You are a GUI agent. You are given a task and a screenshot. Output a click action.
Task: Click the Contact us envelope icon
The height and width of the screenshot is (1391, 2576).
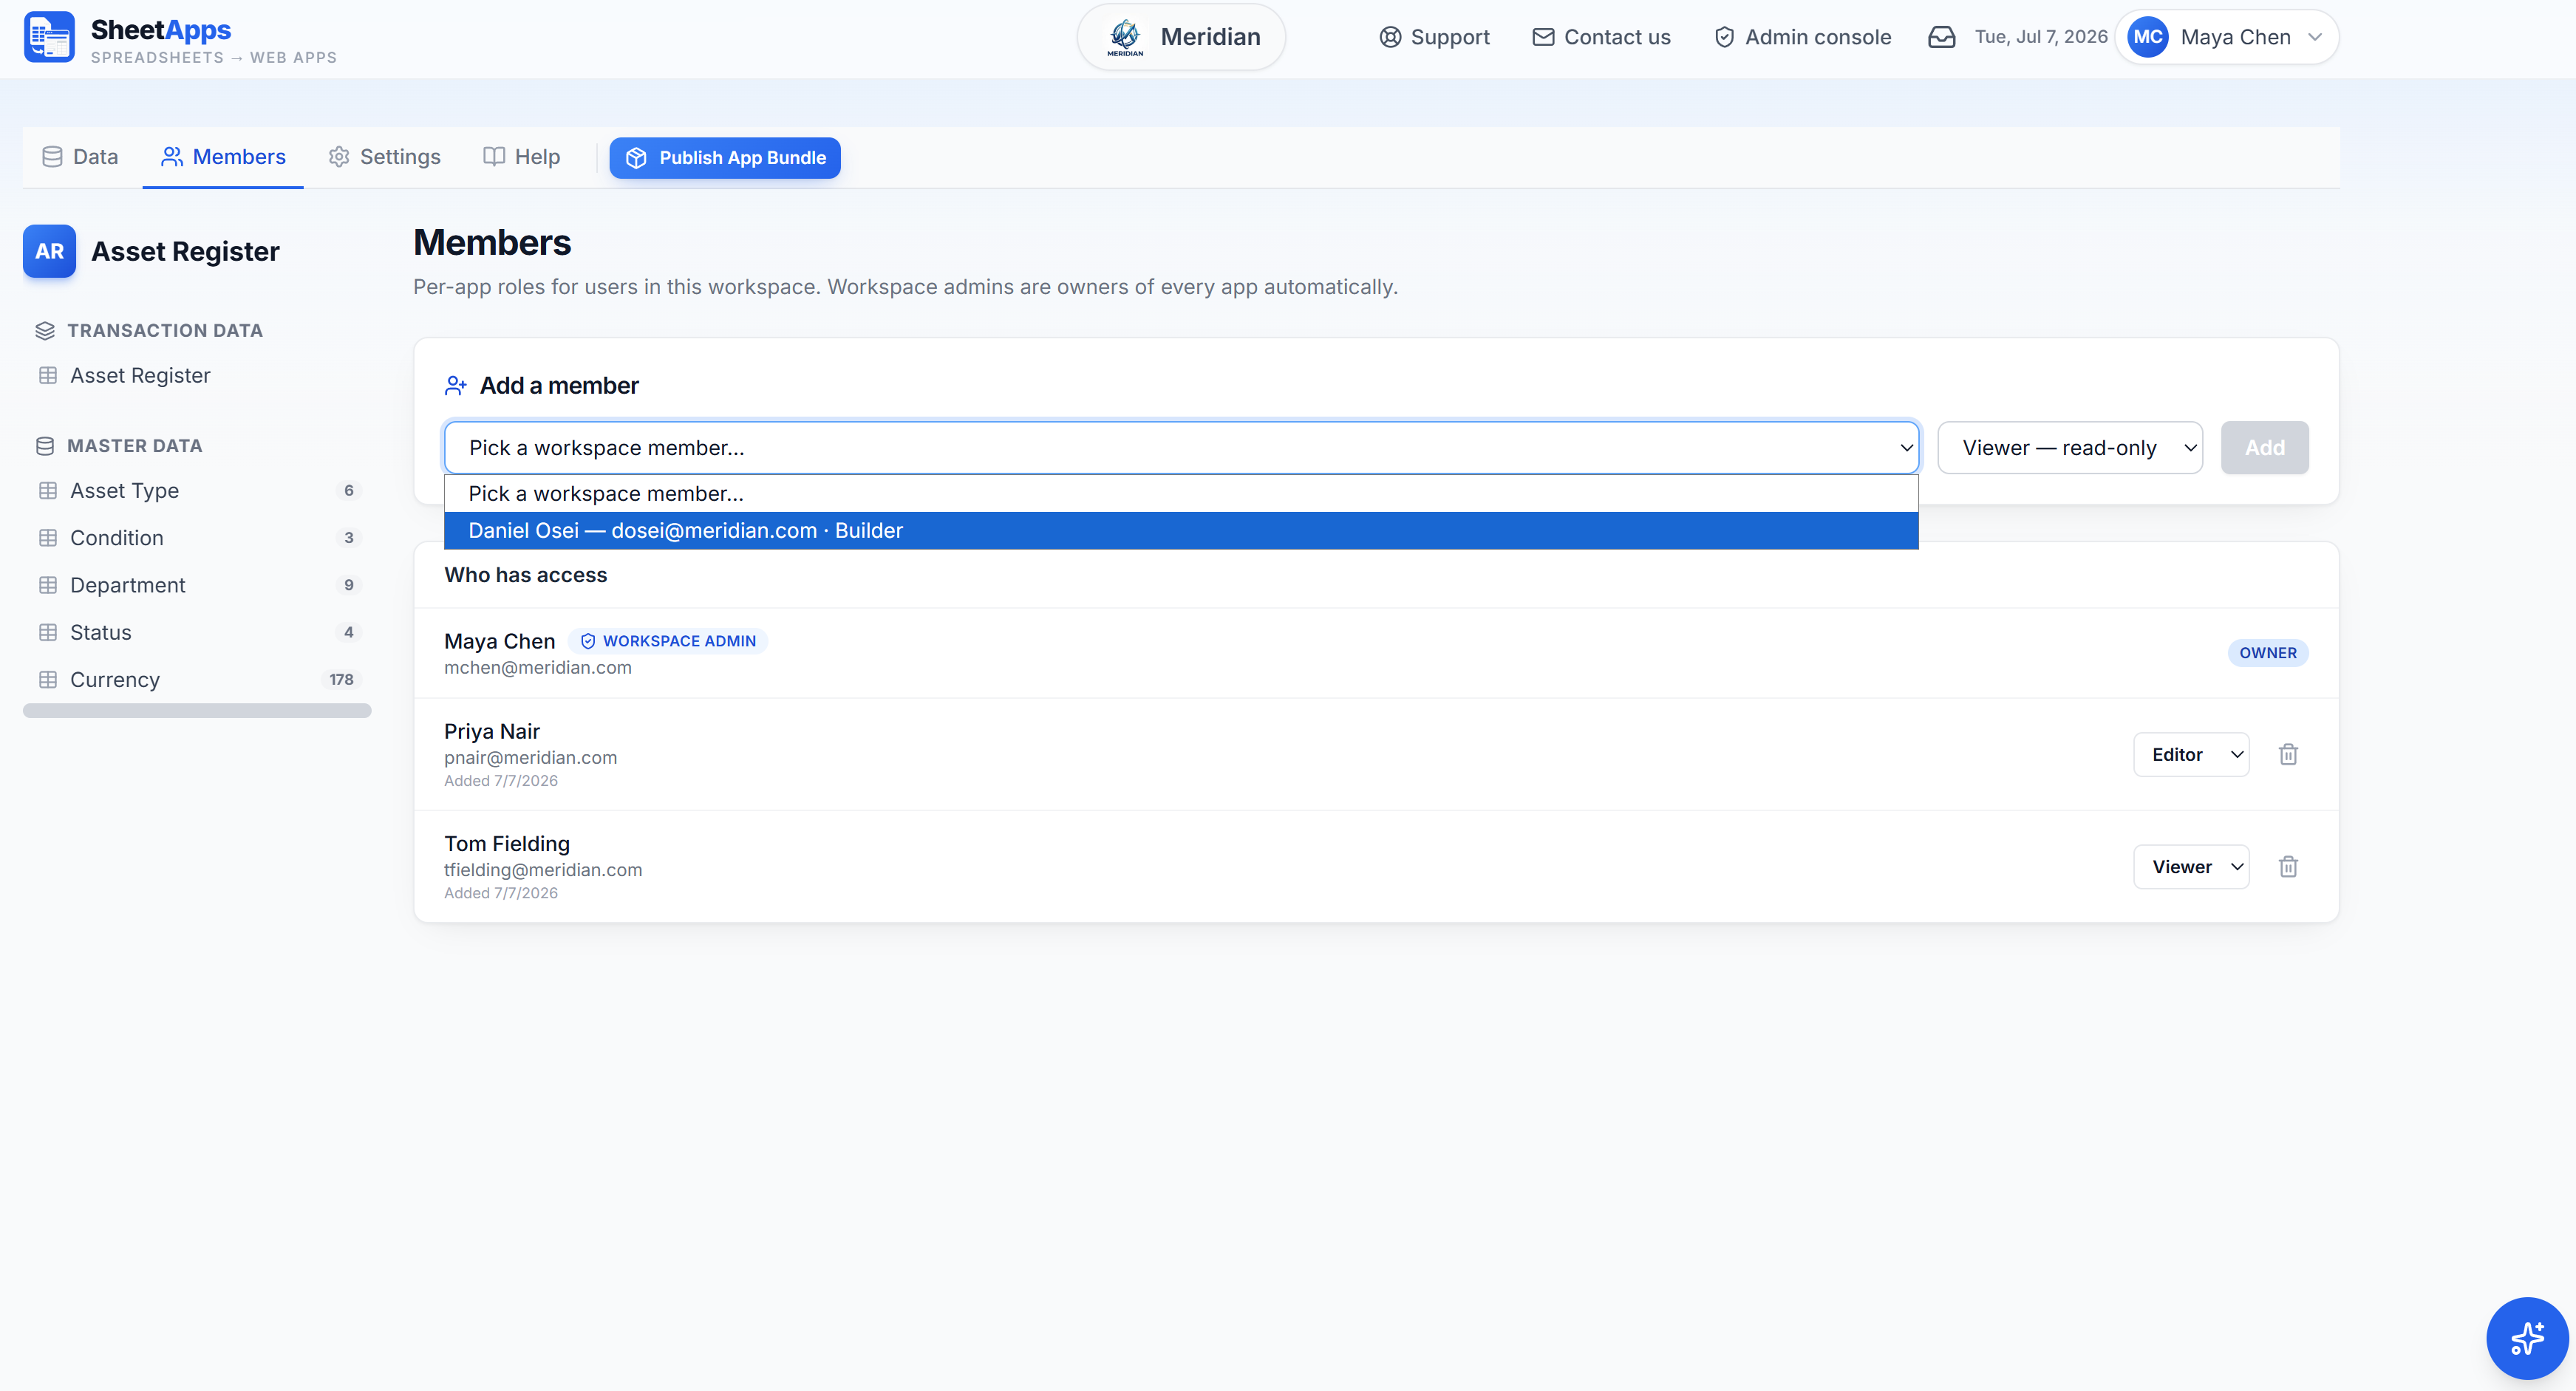coord(1543,37)
